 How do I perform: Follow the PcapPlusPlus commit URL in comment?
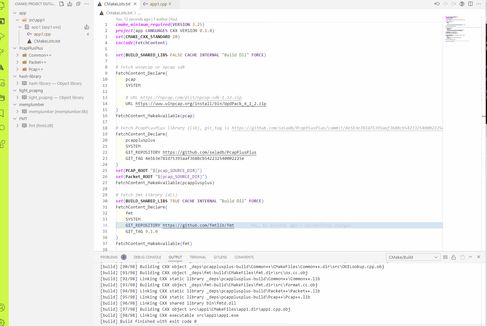tap(337, 128)
